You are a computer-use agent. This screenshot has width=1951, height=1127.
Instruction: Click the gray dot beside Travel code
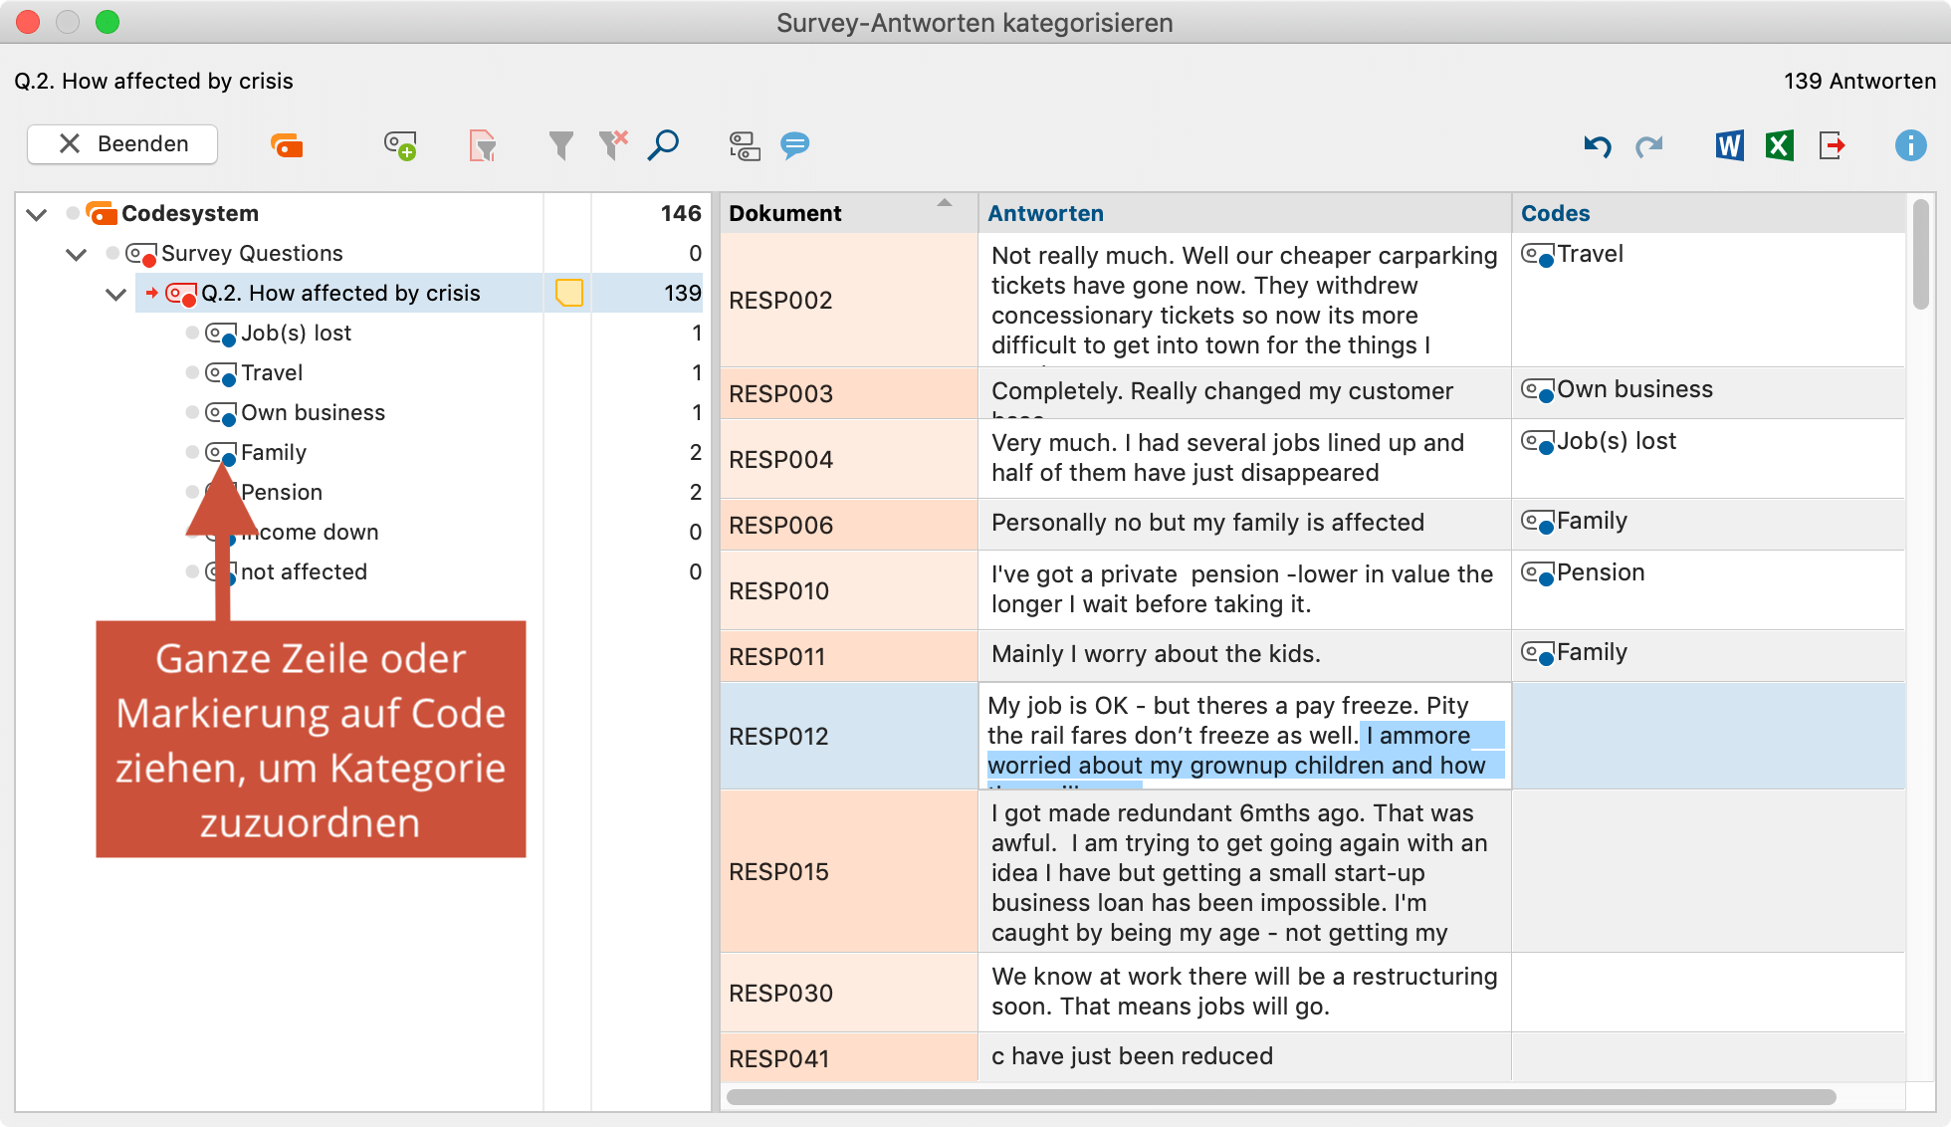192,372
